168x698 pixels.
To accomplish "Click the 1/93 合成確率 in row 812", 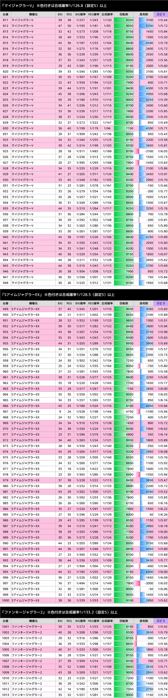I will pos(107,26).
